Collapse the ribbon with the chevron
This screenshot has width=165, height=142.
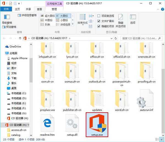tap(158, 9)
